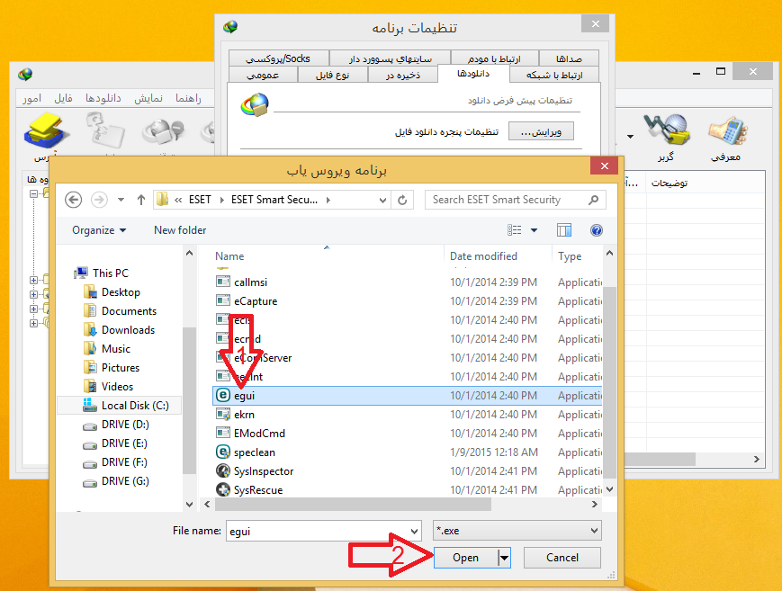Switch to عمومی settings tab

[263, 75]
